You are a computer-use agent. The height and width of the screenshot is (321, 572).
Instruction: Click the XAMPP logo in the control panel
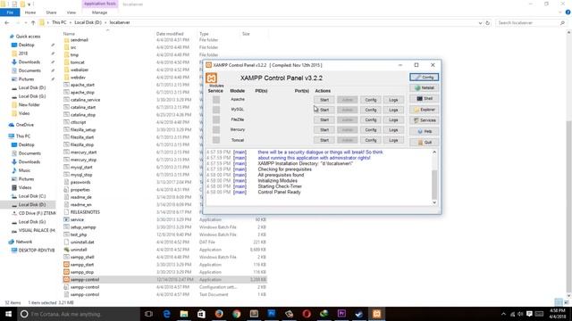coord(211,78)
